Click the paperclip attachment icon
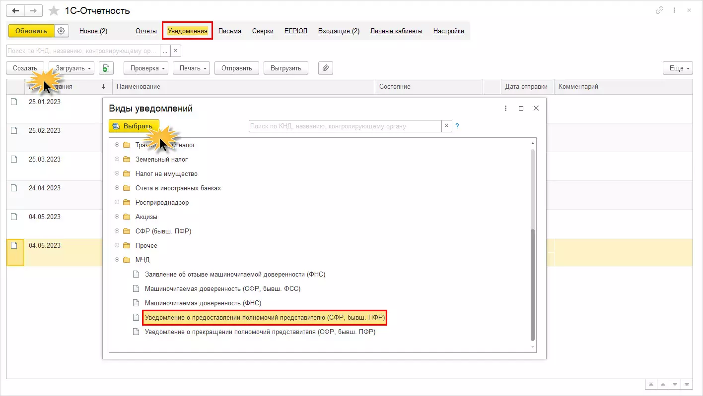 point(325,68)
